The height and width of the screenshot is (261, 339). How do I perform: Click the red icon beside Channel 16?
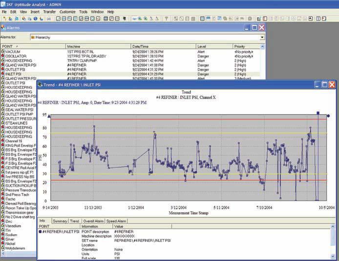click(3, 141)
